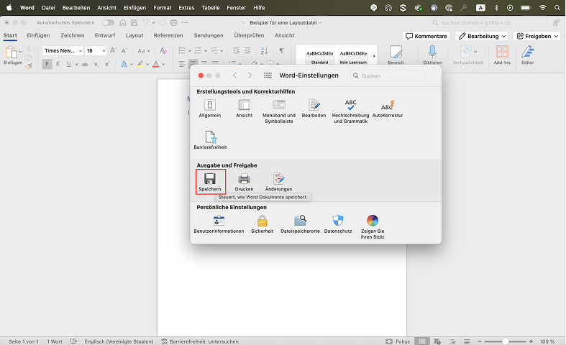
Task: Go back in Word-Einstellungen
Action: point(234,75)
